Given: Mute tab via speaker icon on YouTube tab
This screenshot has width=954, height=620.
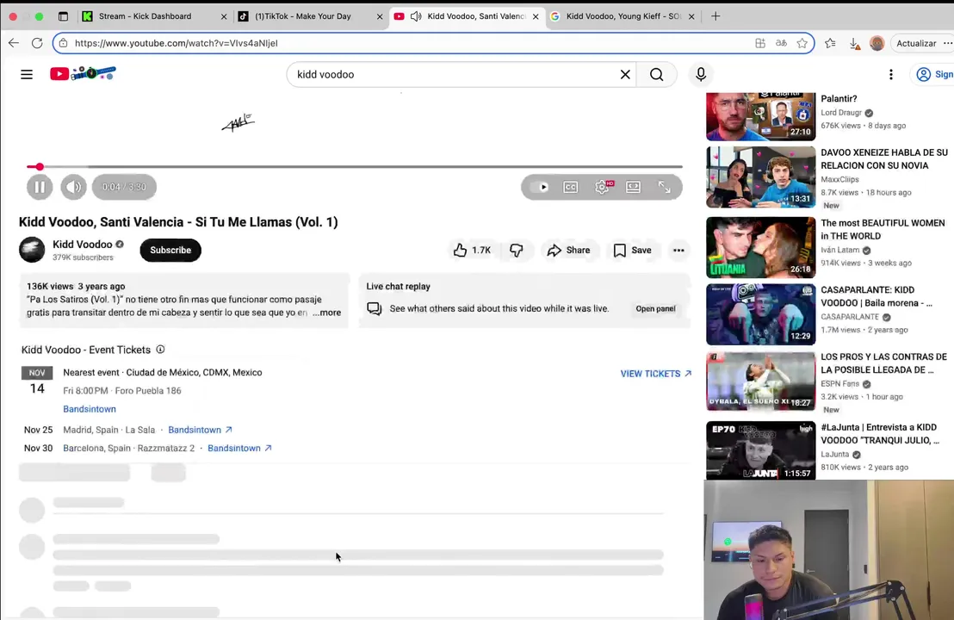Looking at the screenshot, I should 416,16.
